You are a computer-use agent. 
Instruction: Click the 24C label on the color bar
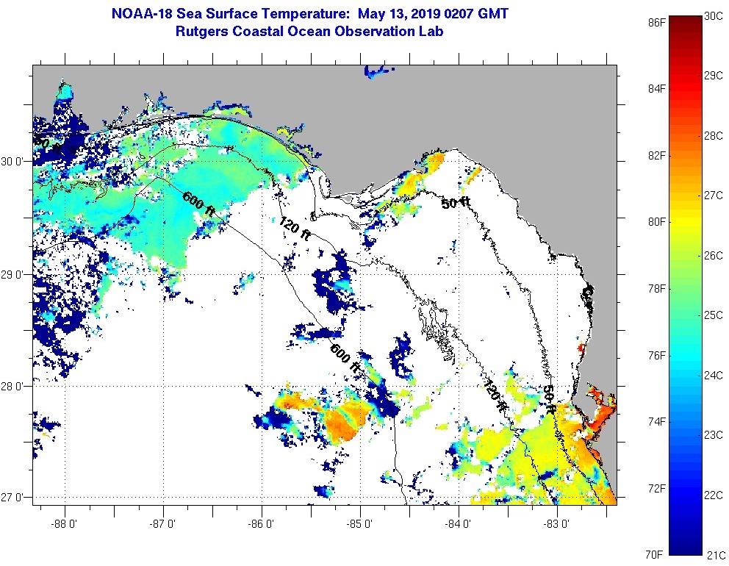(714, 375)
